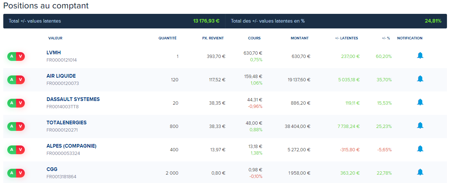455x183 pixels.
Task: Buy Air Liquide with the A button
Action: pyautogui.click(x=12, y=80)
